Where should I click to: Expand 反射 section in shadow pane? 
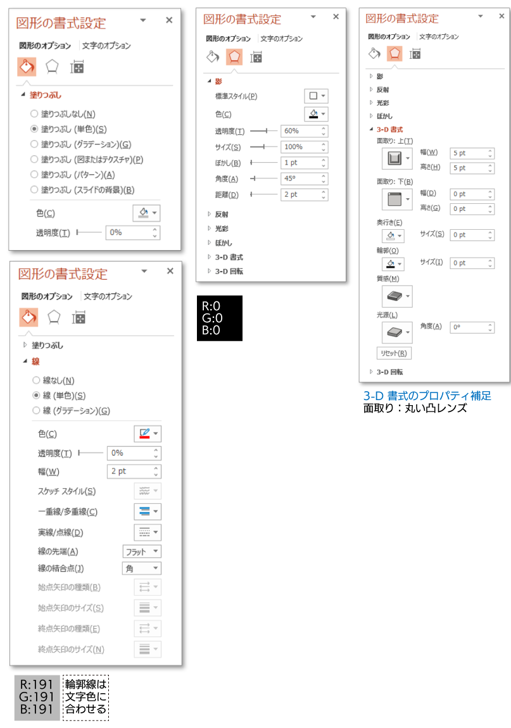click(x=209, y=214)
